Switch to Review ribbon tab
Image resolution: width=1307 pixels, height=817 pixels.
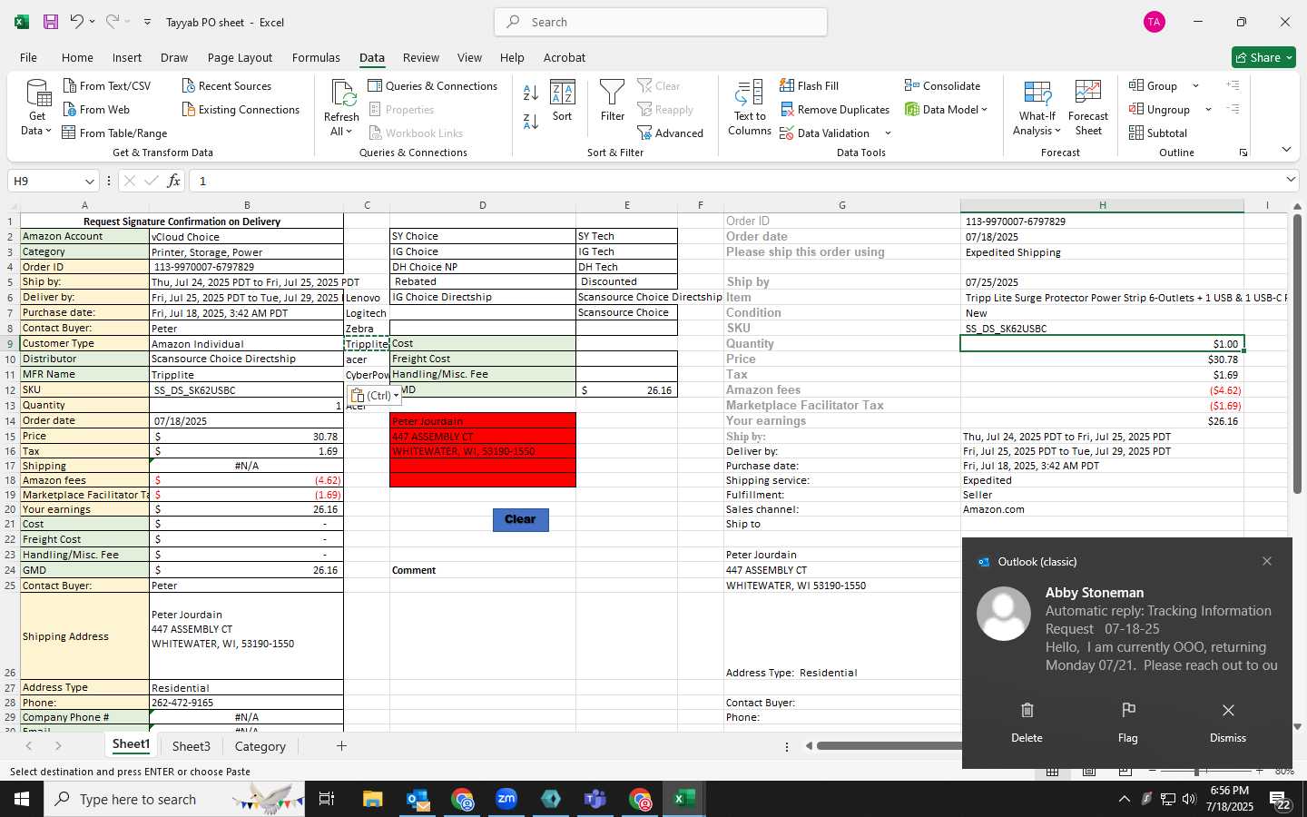point(421,57)
